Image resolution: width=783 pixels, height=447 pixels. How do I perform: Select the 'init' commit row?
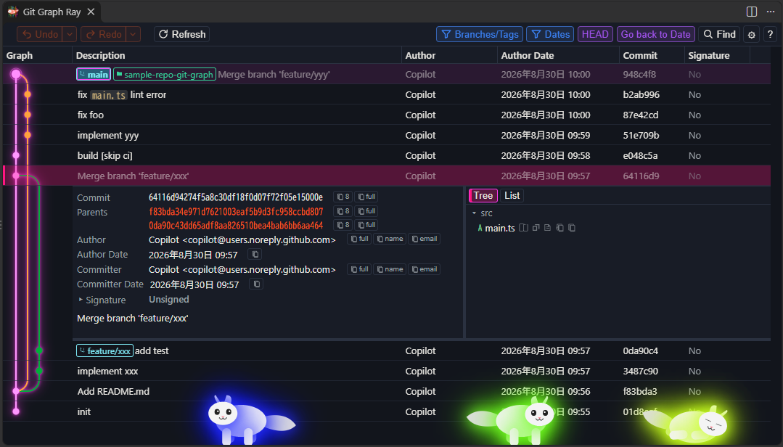coord(387,412)
